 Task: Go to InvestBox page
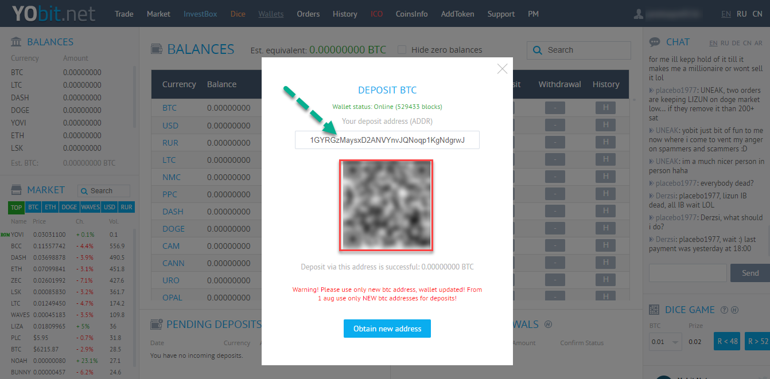pyautogui.click(x=200, y=14)
